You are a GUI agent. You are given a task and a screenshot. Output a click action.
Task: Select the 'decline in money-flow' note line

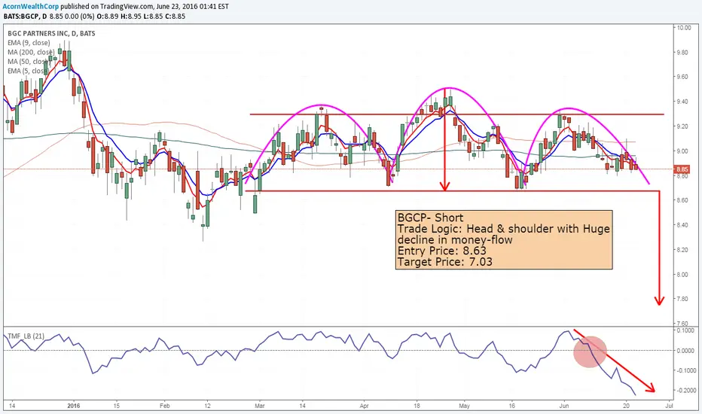pyautogui.click(x=455, y=240)
